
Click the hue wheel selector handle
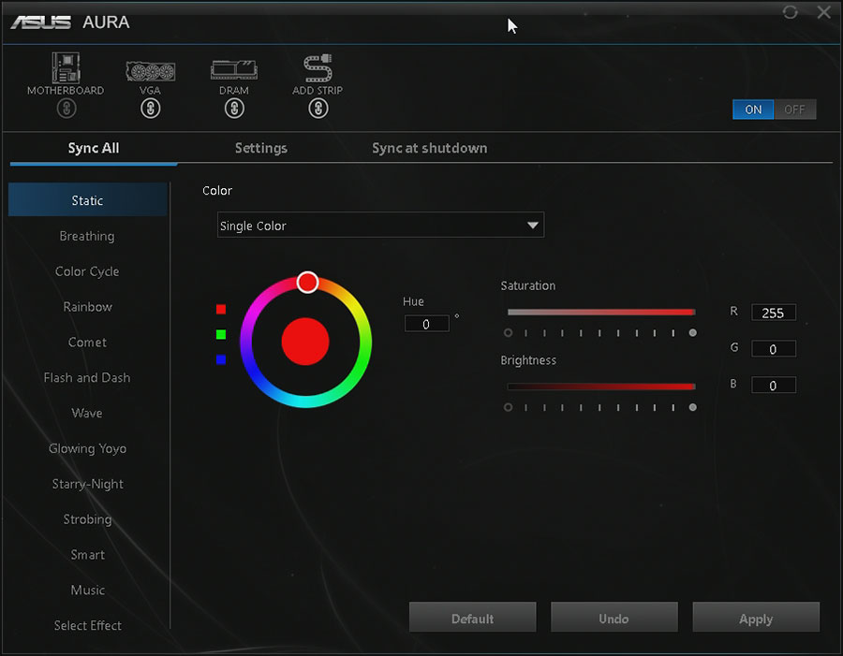click(x=307, y=282)
